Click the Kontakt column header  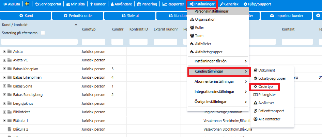[288, 30]
